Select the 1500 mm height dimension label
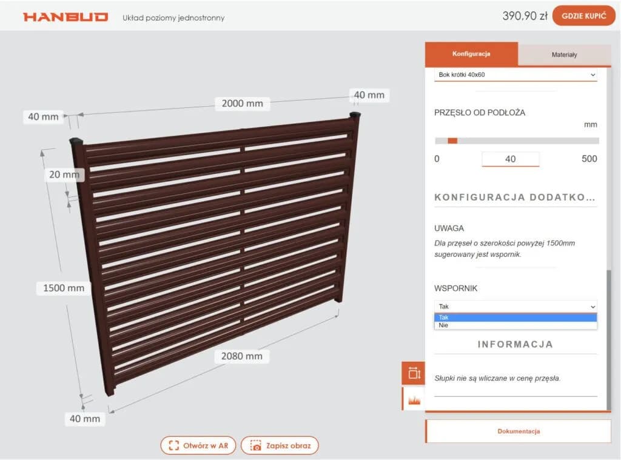621x460 pixels. click(64, 288)
